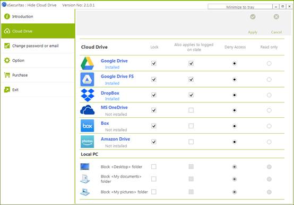The width and height of the screenshot is (294, 205).
Task: Click the Apply checkmark icon
Action: pyautogui.click(x=253, y=17)
